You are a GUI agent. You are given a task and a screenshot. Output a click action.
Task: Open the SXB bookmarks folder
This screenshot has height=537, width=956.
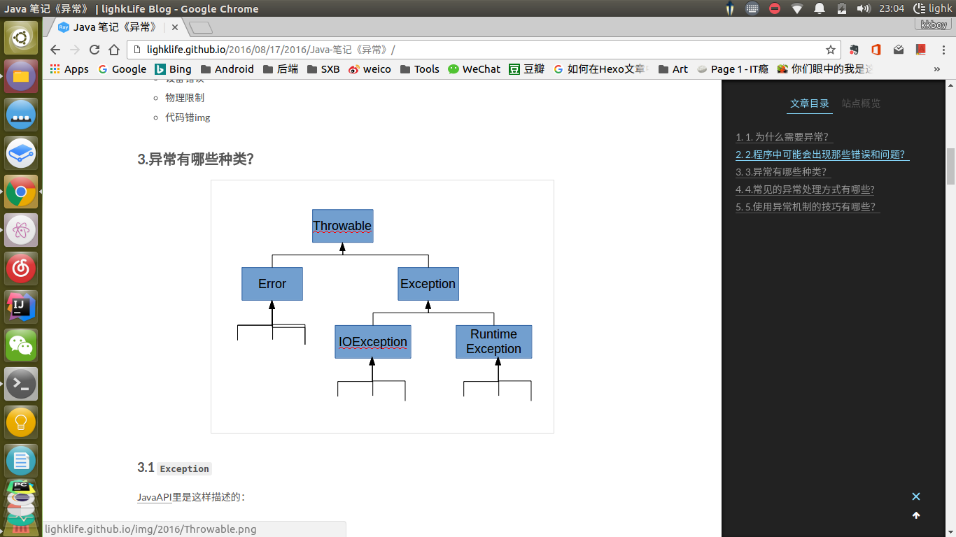324,69
